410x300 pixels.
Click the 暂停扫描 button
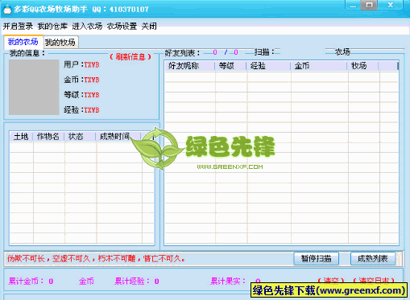316,258
